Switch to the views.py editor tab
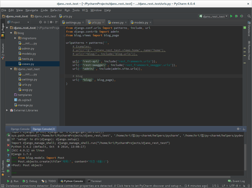 click(x=117, y=22)
